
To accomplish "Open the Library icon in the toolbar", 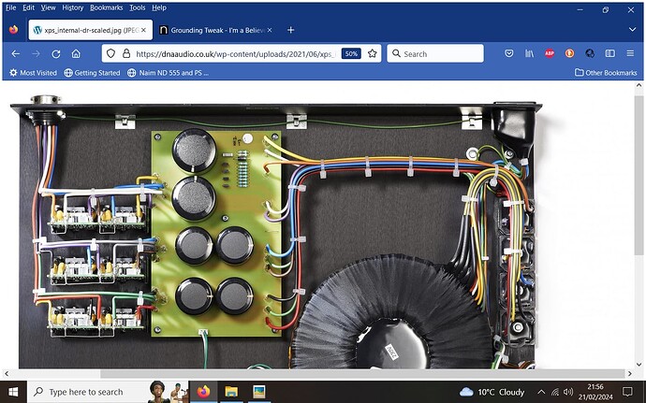I will (531, 54).
